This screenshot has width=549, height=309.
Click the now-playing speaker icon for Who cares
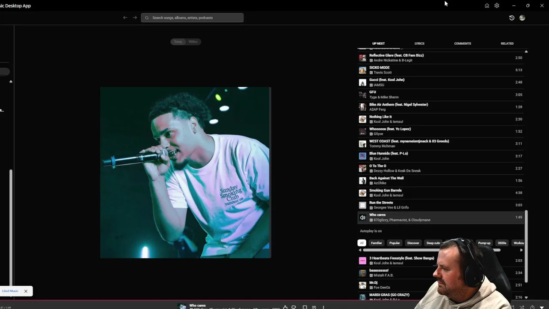pyautogui.click(x=362, y=218)
